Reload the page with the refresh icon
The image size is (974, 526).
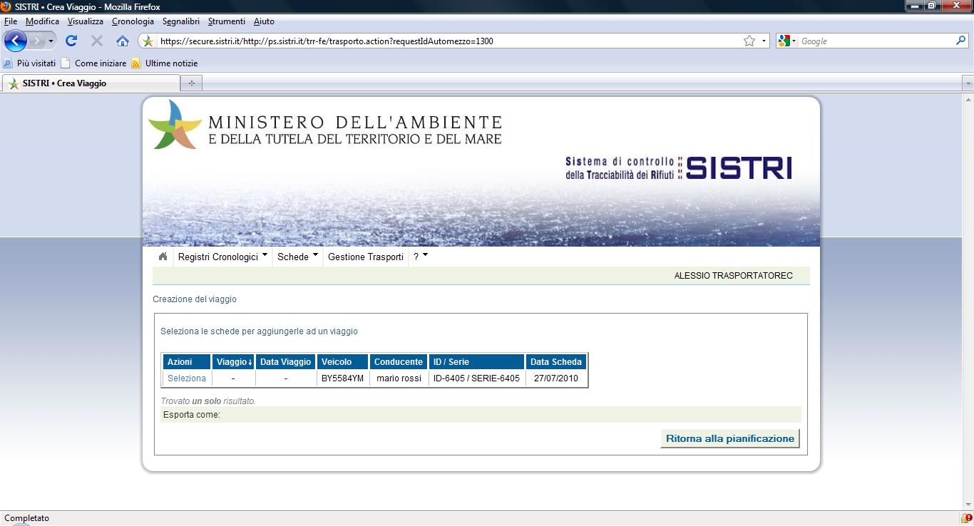pyautogui.click(x=71, y=41)
